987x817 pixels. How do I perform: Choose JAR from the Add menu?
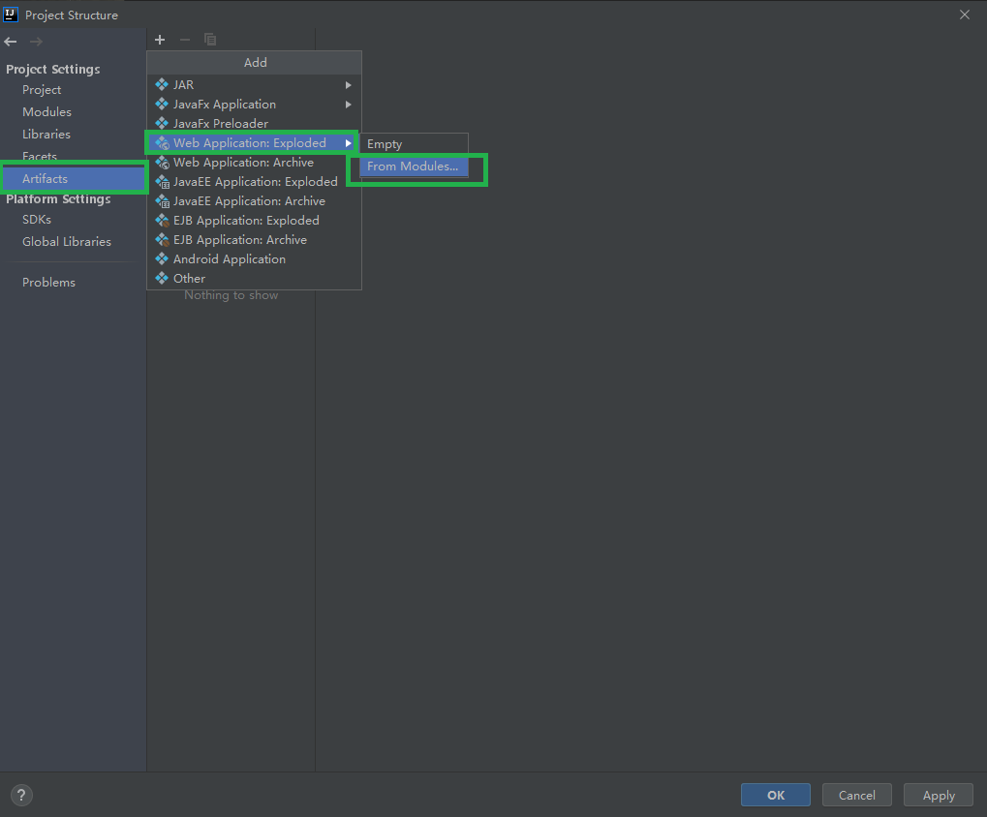[x=255, y=84]
